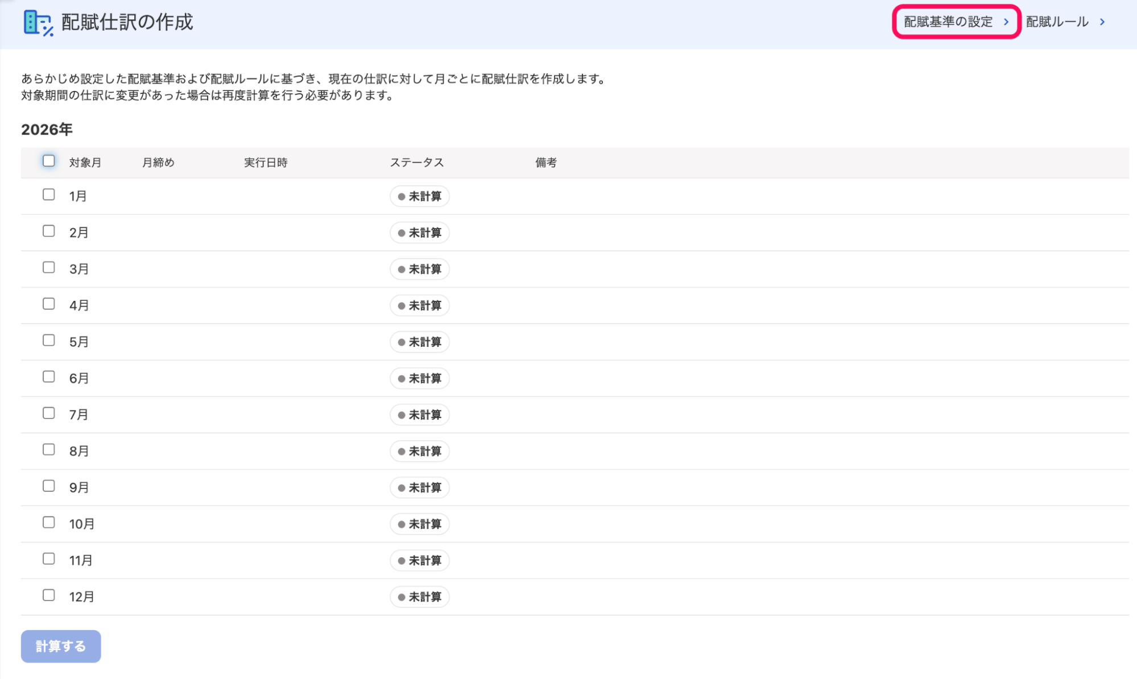Check the 3月 row checkbox
Image resolution: width=1137 pixels, height=679 pixels.
(x=49, y=267)
